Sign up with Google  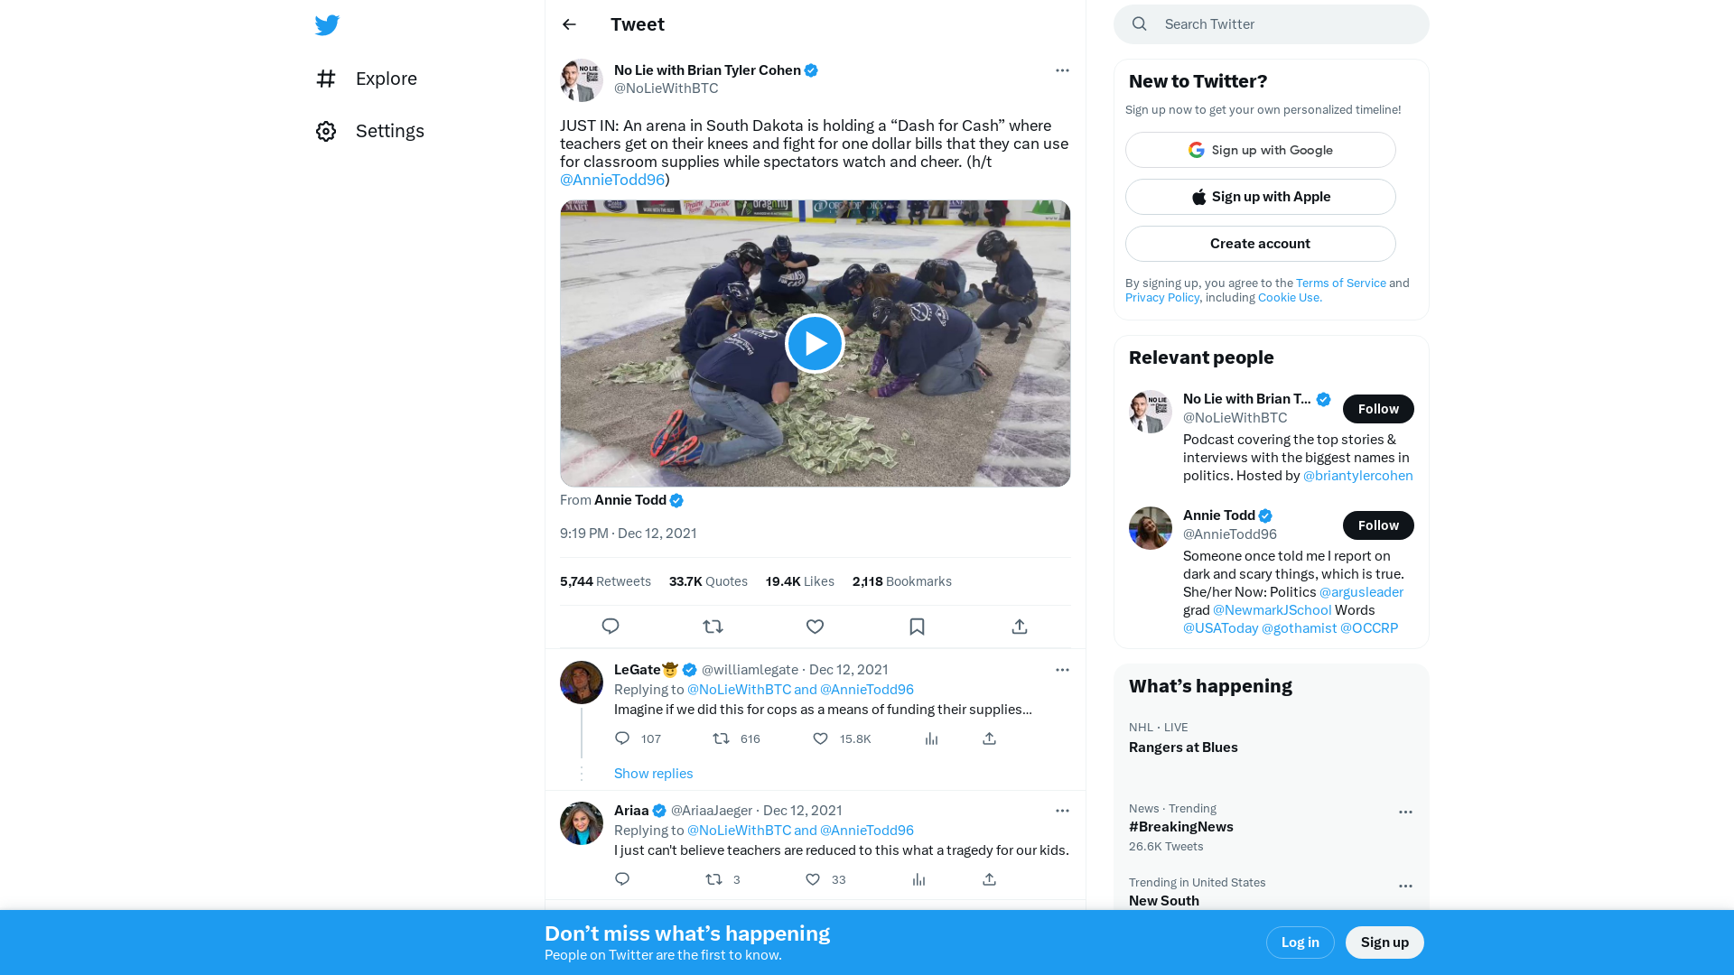point(1260,150)
